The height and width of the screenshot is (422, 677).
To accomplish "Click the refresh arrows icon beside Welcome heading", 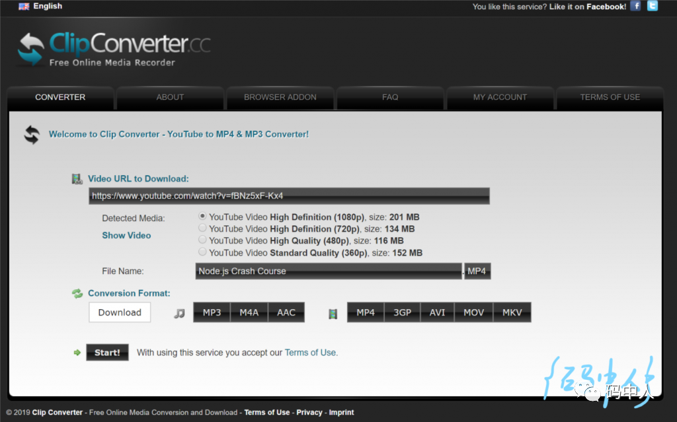I will [32, 135].
